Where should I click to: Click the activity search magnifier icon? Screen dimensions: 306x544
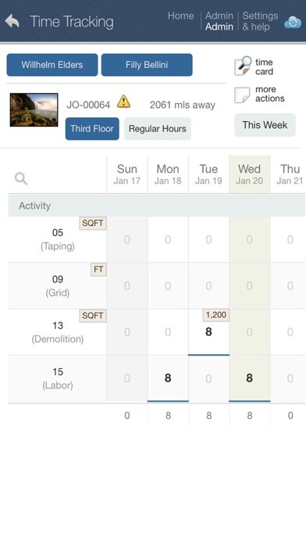pyautogui.click(x=21, y=179)
